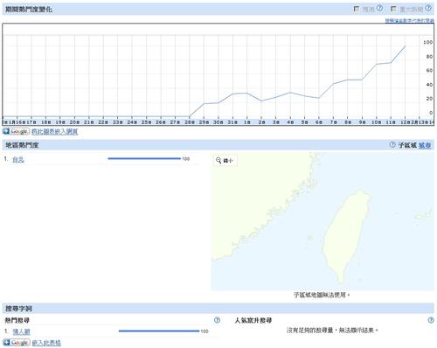
Task: Switch to the 城市 city view
Action: (x=425, y=145)
